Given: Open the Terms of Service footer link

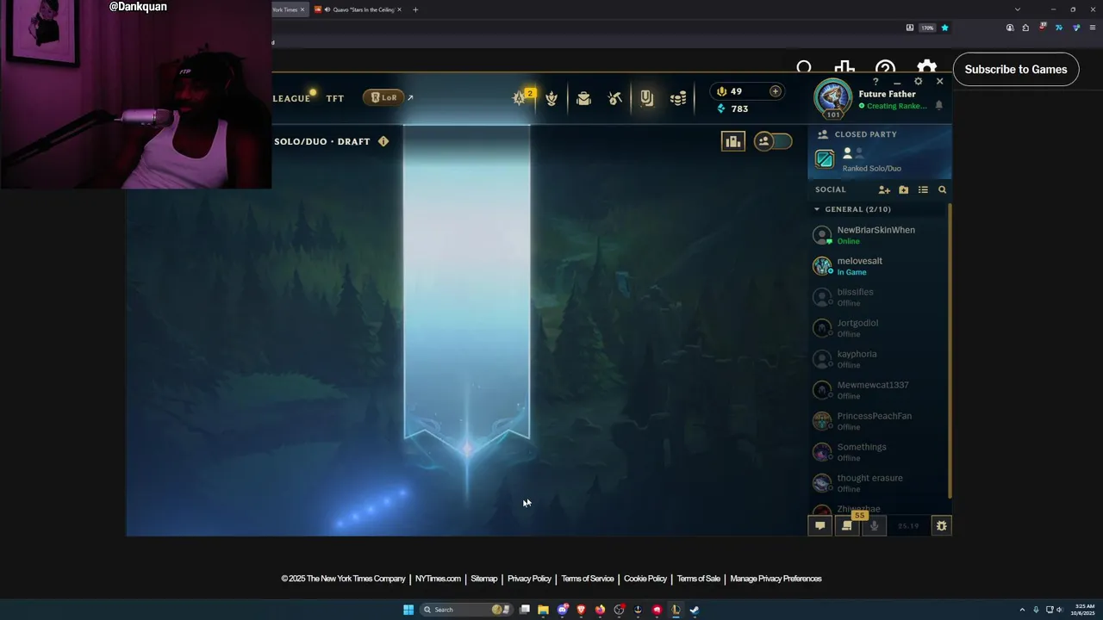Looking at the screenshot, I should (x=588, y=579).
